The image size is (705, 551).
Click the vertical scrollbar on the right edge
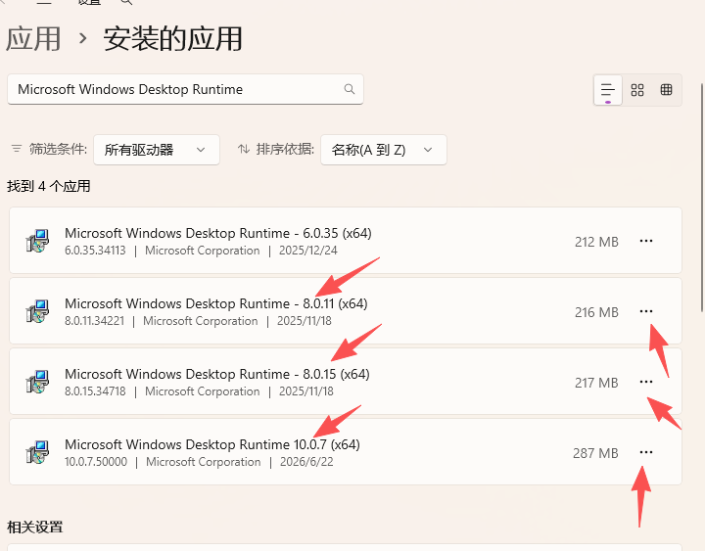click(x=702, y=198)
